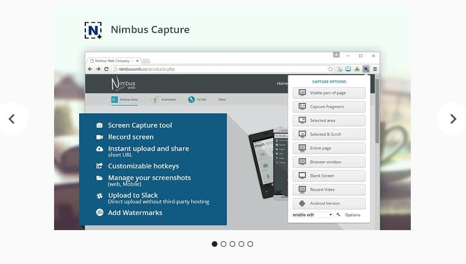The height and width of the screenshot is (264, 466).
Task: Choose Selected area option
Action: click(329, 121)
